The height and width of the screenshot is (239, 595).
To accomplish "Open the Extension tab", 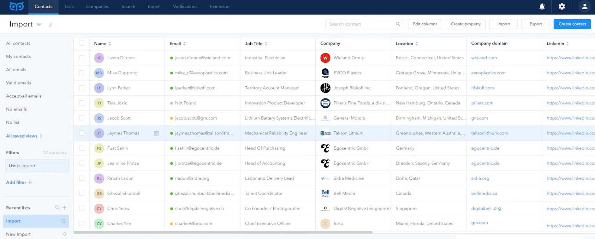I will click(x=219, y=7).
